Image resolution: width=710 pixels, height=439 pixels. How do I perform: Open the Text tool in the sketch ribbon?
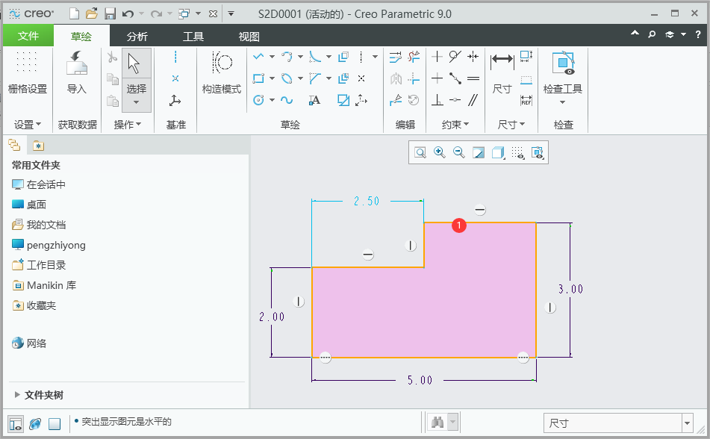click(314, 100)
